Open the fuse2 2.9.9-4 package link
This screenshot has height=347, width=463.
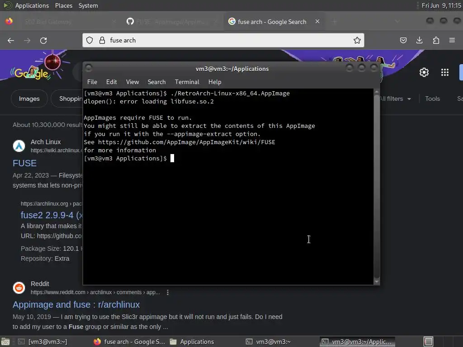tap(52, 215)
